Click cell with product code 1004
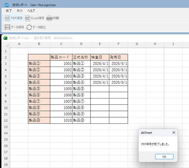This screenshot has height=168, width=189. [61, 82]
